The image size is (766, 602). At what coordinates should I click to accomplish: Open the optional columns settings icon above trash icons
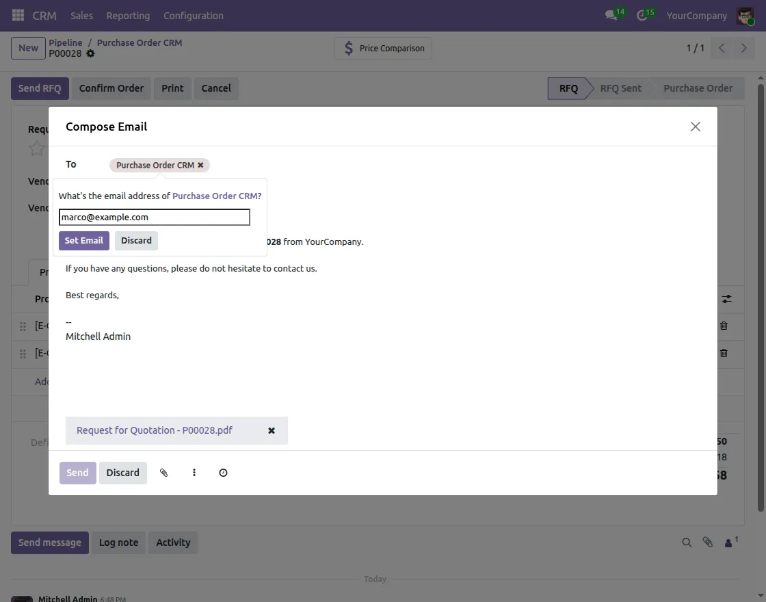727,299
